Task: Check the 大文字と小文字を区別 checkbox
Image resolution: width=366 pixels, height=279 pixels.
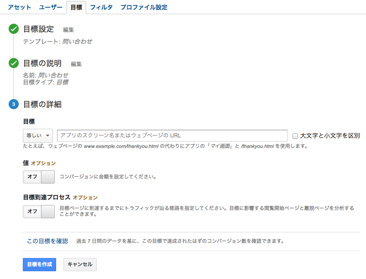Action: tap(295, 136)
